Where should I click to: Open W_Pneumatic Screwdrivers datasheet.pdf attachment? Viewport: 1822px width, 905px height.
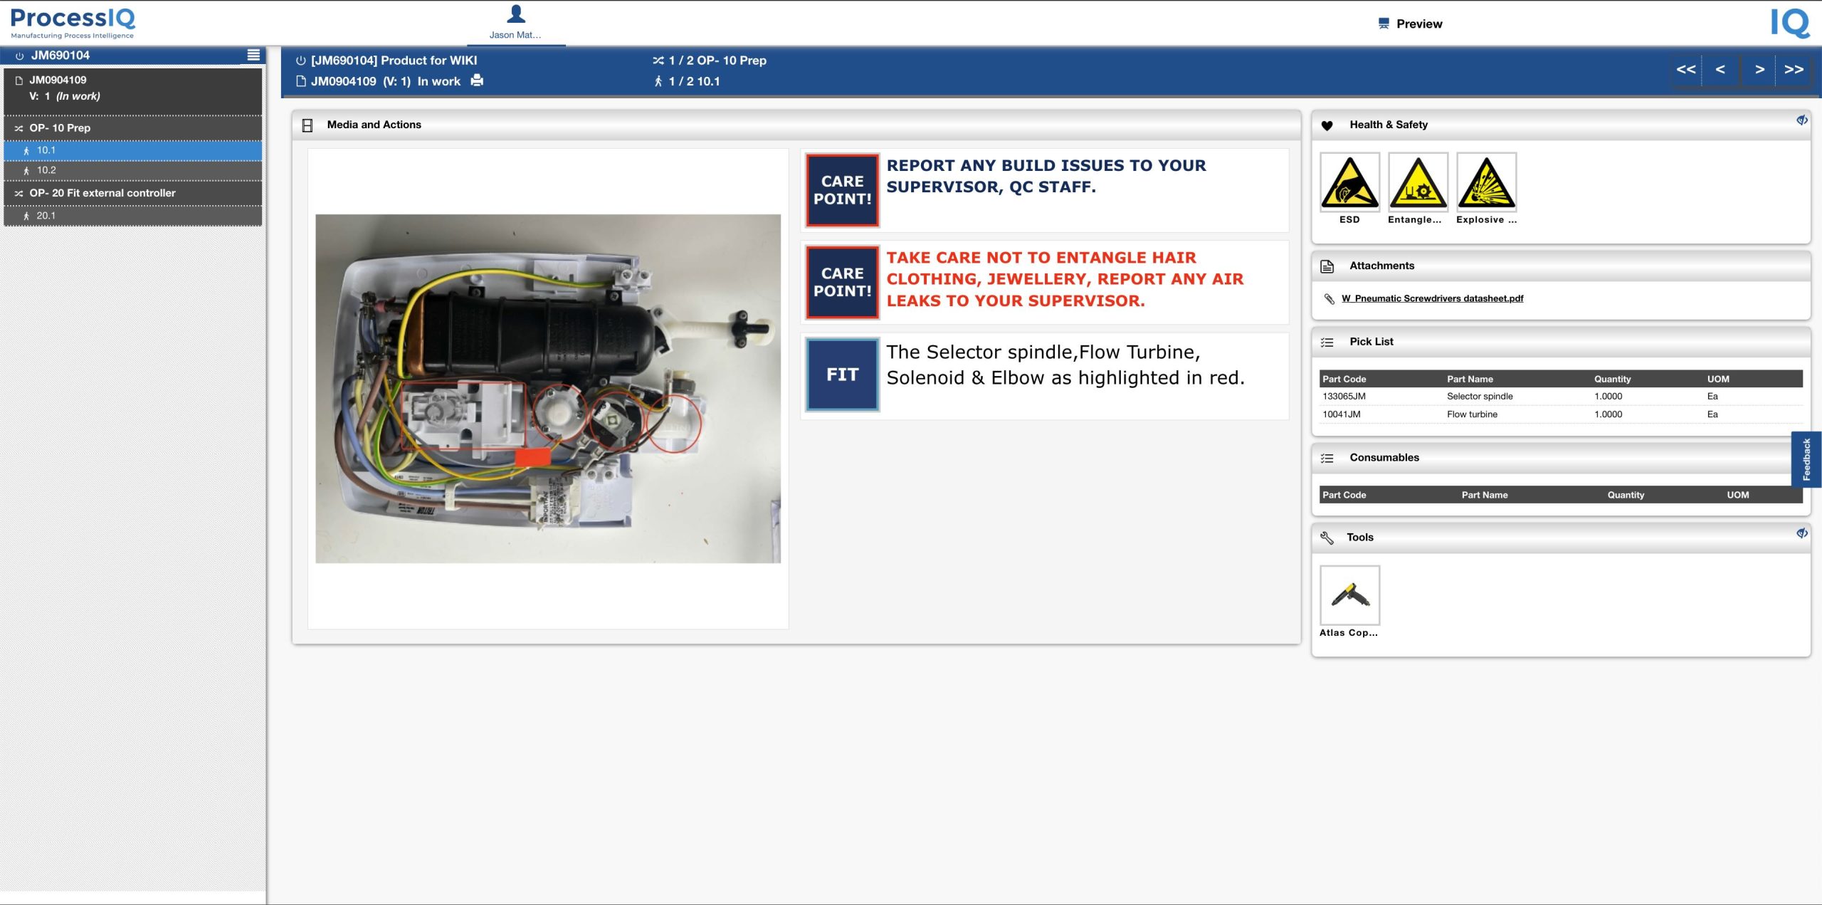coord(1432,298)
